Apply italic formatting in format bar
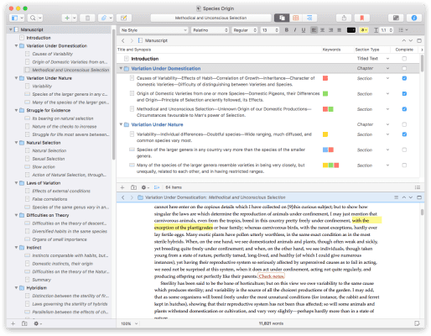The image size is (431, 336). 295,30
